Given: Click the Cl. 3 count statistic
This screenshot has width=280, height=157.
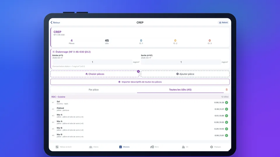Looking at the screenshot, I should (210, 42).
